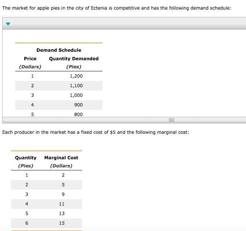Select the 1,100 quantity demanded cell
The image size is (246, 231).
(x=76, y=85)
